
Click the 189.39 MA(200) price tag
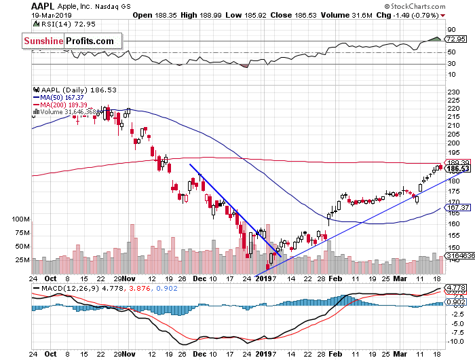tap(458, 162)
